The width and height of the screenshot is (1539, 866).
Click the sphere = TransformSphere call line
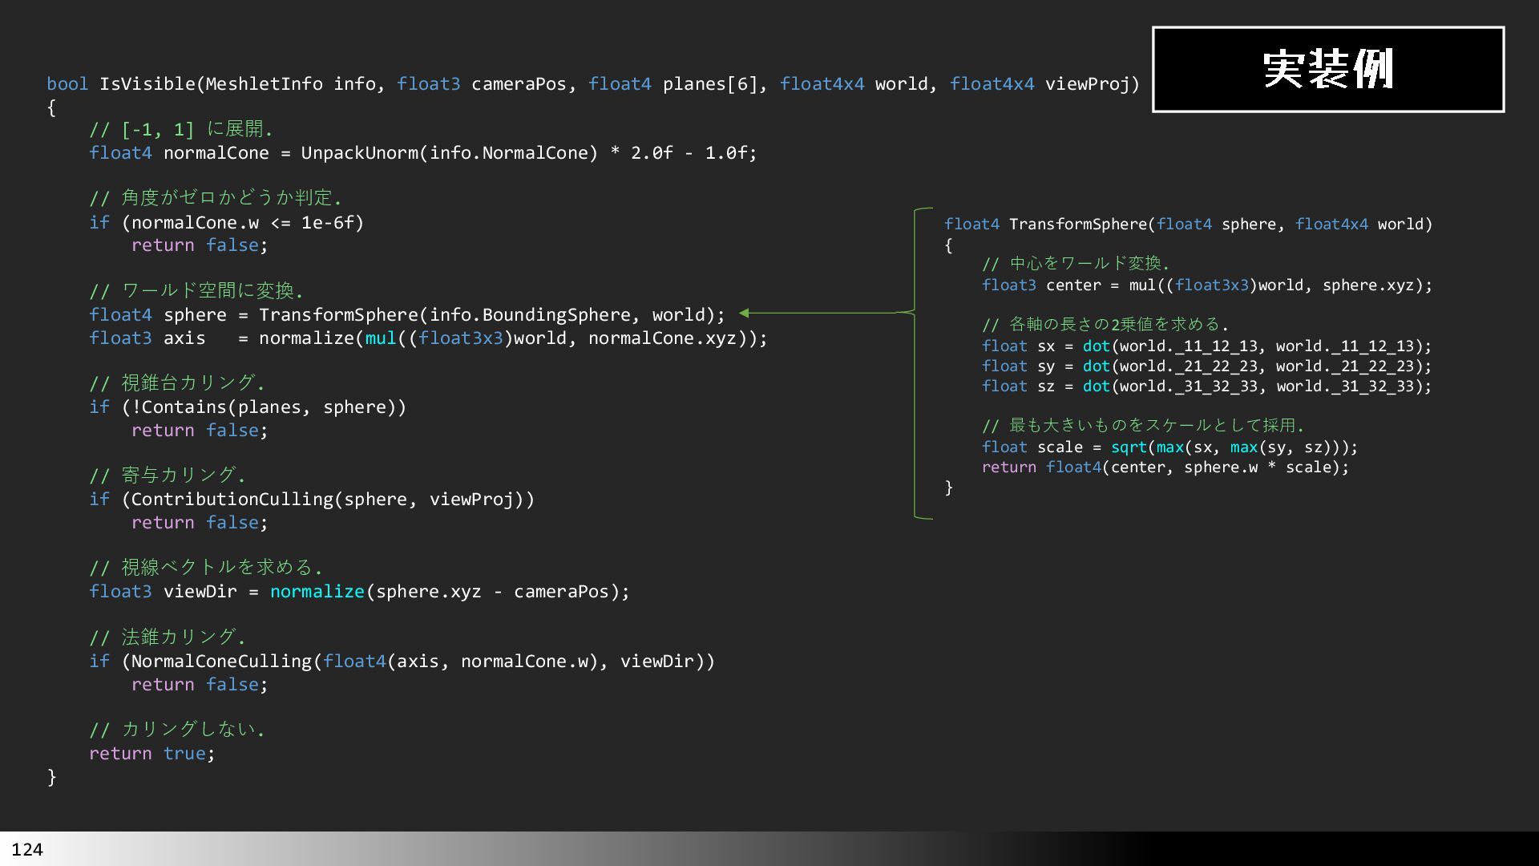click(x=407, y=315)
